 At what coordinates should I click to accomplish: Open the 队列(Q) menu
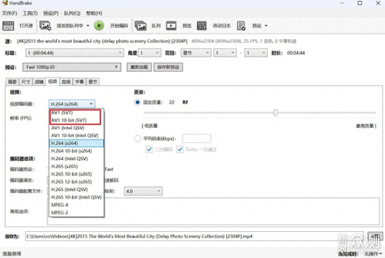72,13
